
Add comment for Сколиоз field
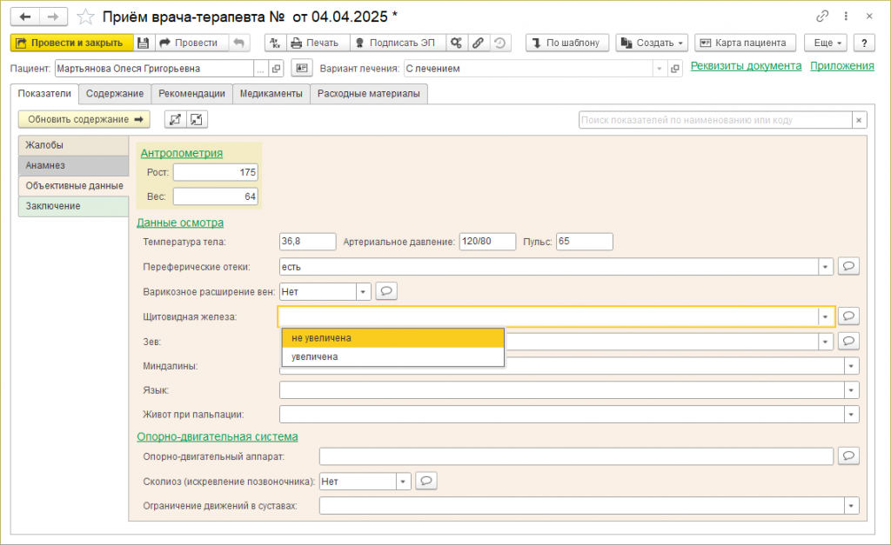[426, 481]
